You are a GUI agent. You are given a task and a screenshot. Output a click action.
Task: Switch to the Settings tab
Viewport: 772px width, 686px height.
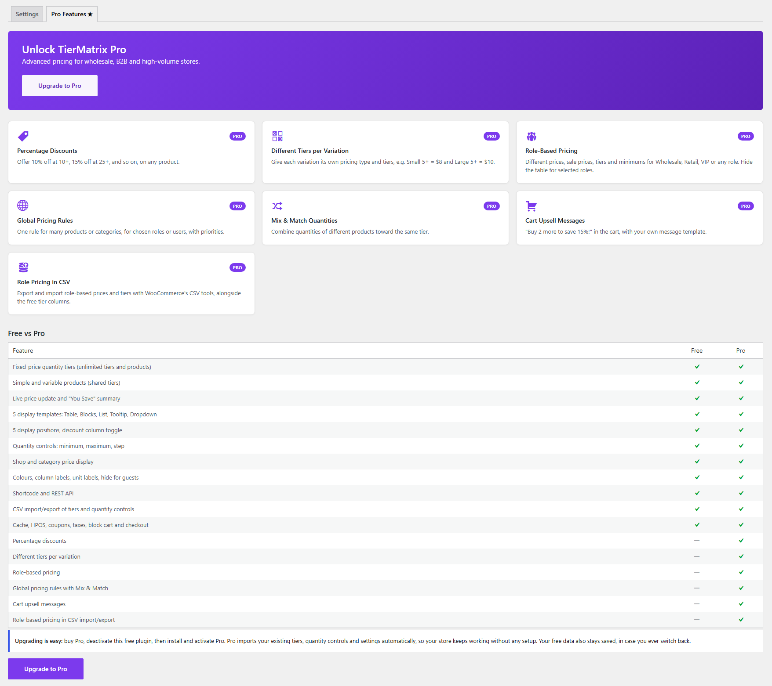[27, 14]
